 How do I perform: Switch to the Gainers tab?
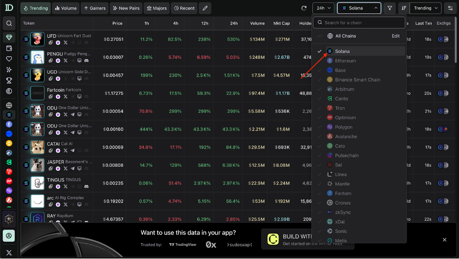point(95,8)
